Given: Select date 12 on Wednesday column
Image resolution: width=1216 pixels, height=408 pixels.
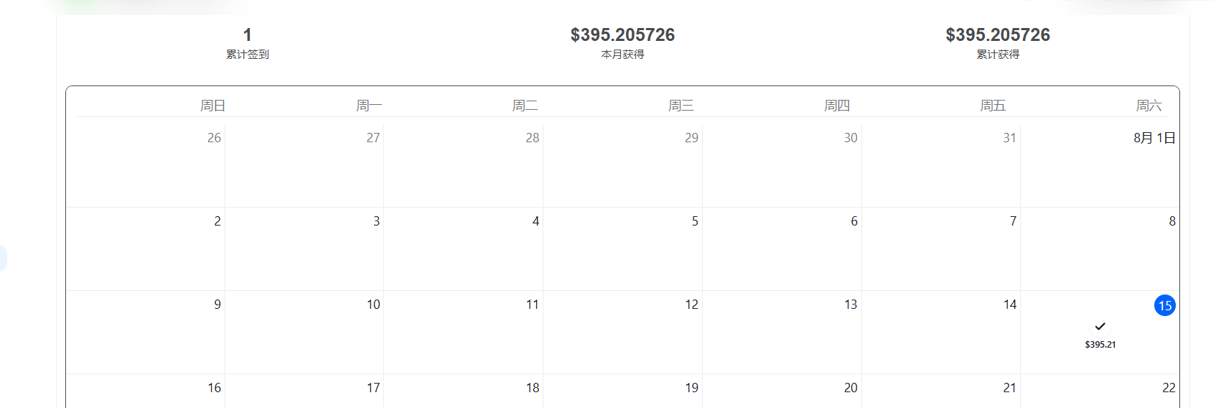Looking at the screenshot, I should click(691, 305).
